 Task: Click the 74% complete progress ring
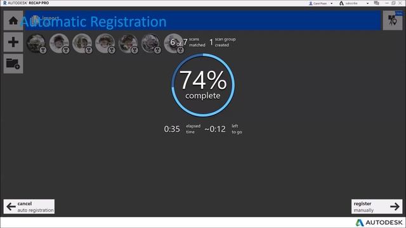203,85
